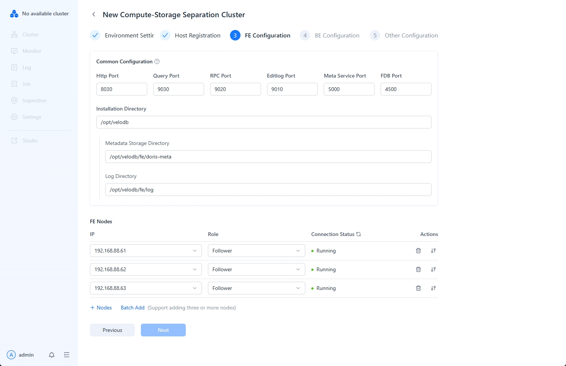Click the back arrow beside the page title
The width and height of the screenshot is (566, 366).
94,15
